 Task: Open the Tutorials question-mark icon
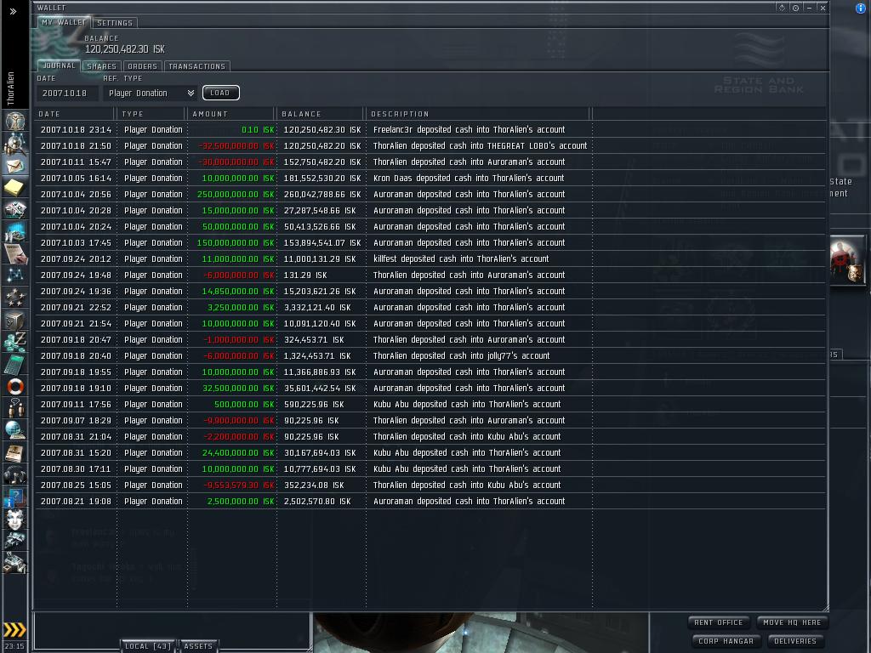coord(15,497)
